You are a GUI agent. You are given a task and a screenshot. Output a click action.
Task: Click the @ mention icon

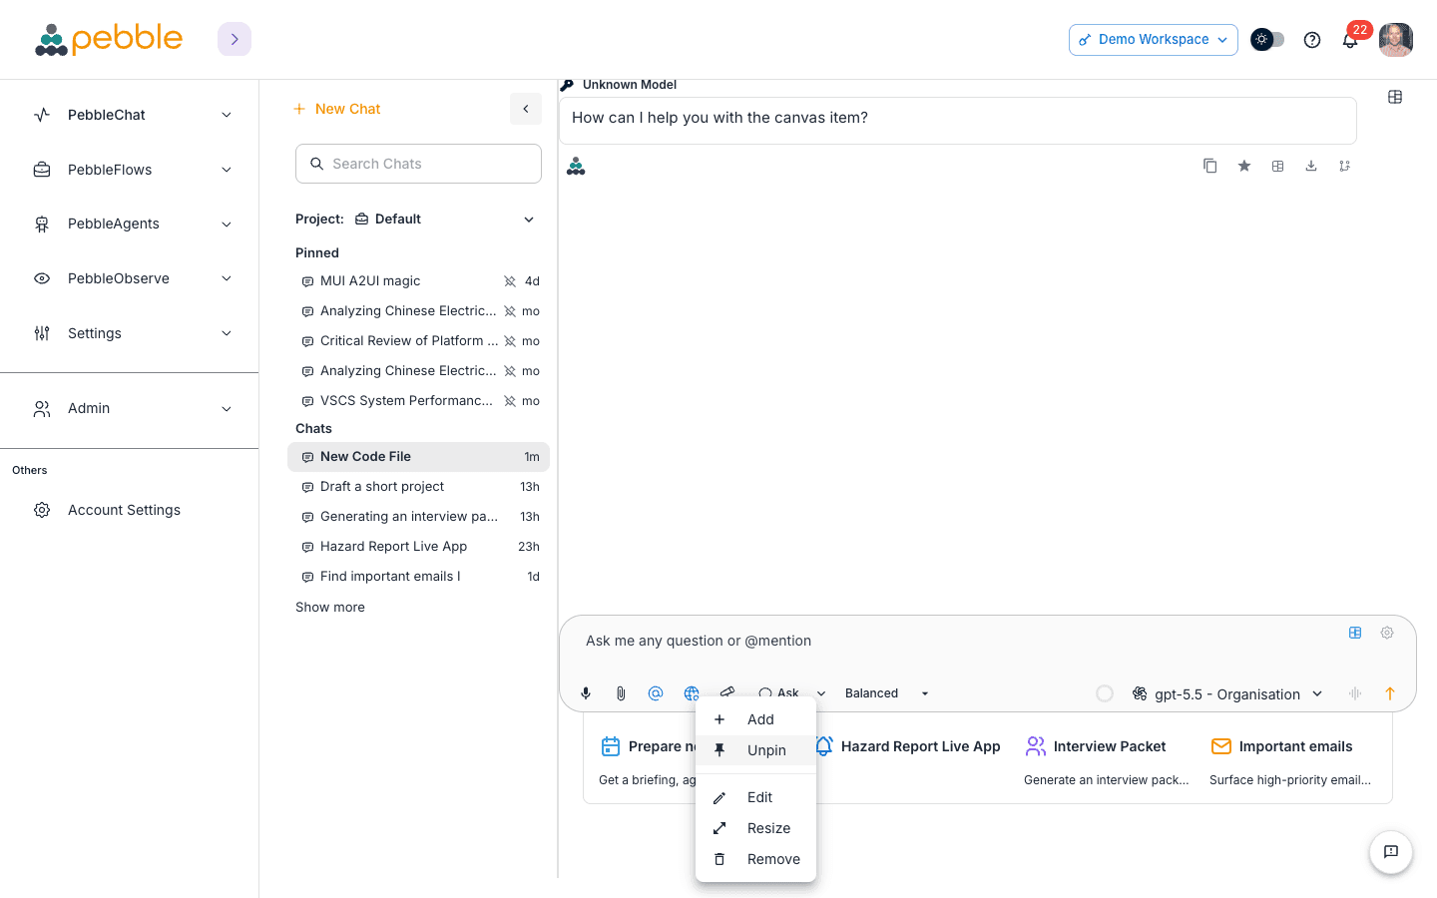656,693
